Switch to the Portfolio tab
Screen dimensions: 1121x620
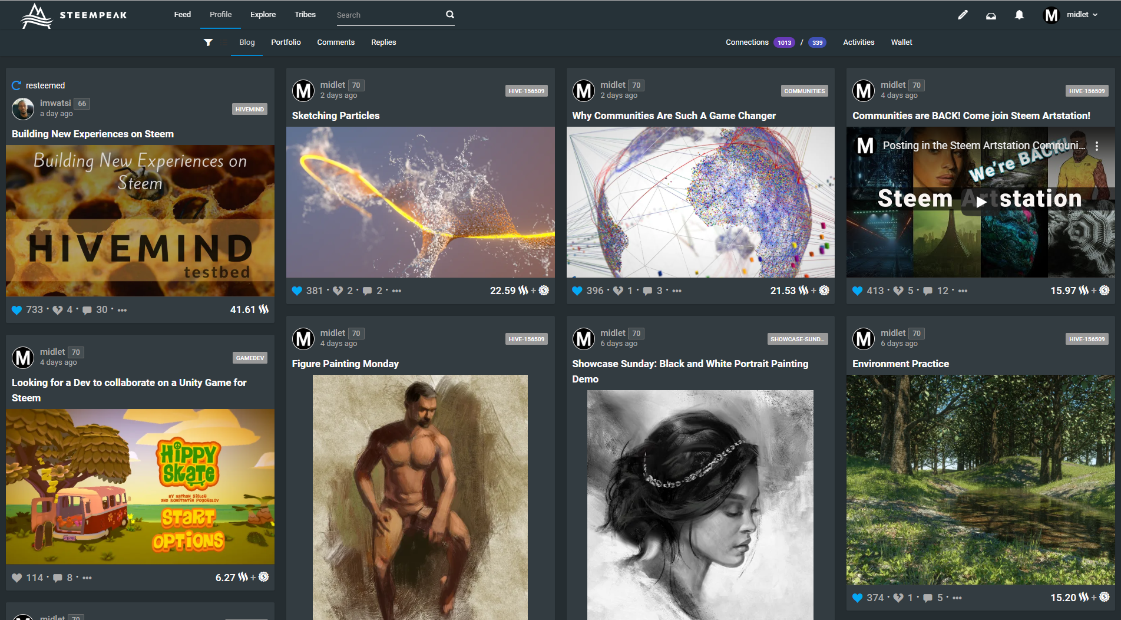[286, 42]
